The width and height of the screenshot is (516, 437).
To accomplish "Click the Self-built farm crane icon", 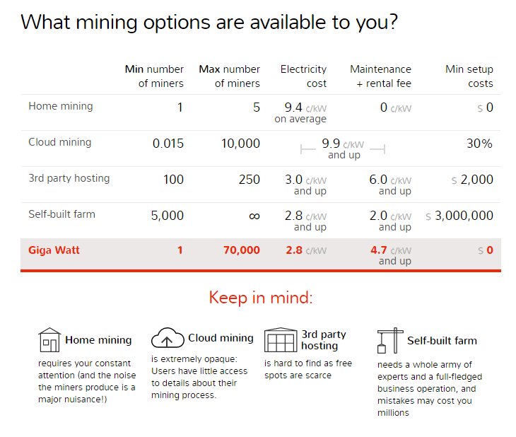I will pyautogui.click(x=390, y=341).
